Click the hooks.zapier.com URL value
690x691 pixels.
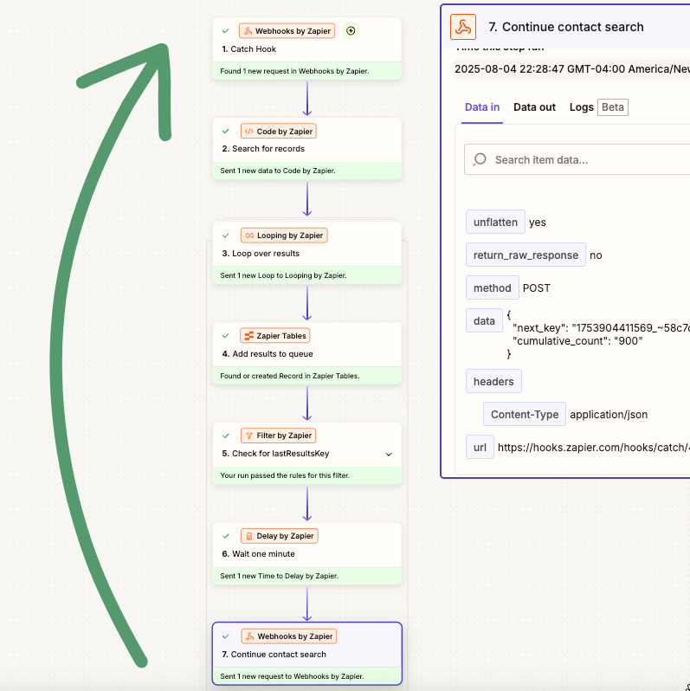pos(594,448)
